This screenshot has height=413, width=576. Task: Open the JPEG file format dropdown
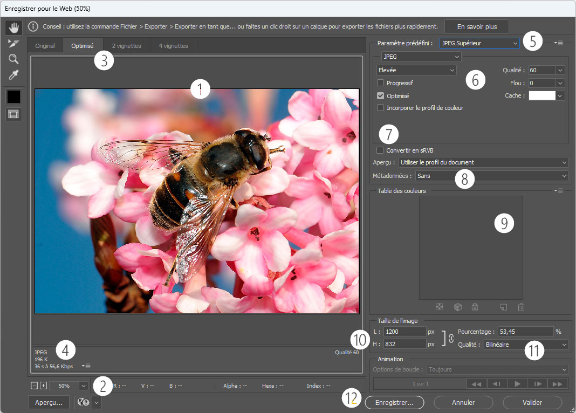[x=421, y=57]
